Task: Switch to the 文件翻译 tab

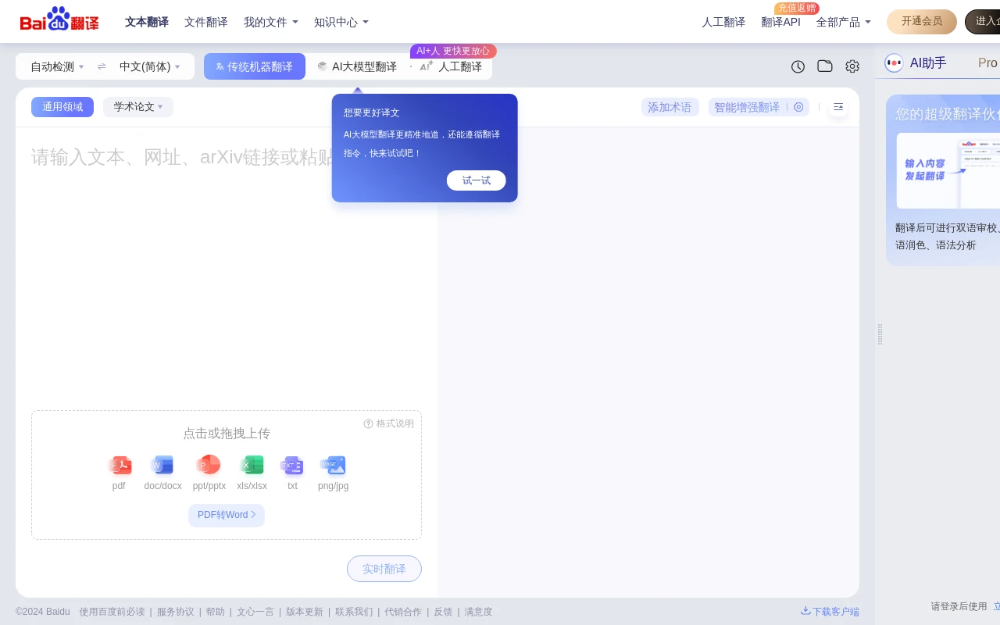Action: click(x=205, y=22)
